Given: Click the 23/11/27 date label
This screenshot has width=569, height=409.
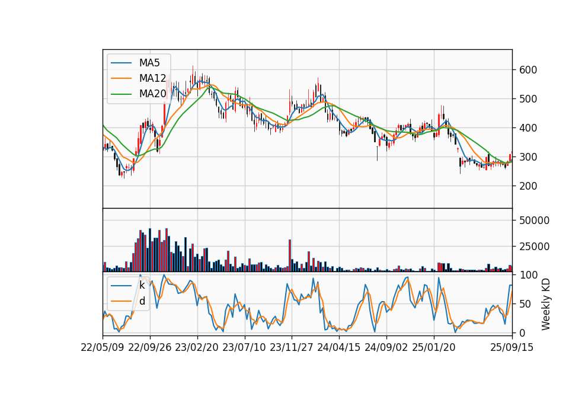Looking at the screenshot, I should pos(292,347).
